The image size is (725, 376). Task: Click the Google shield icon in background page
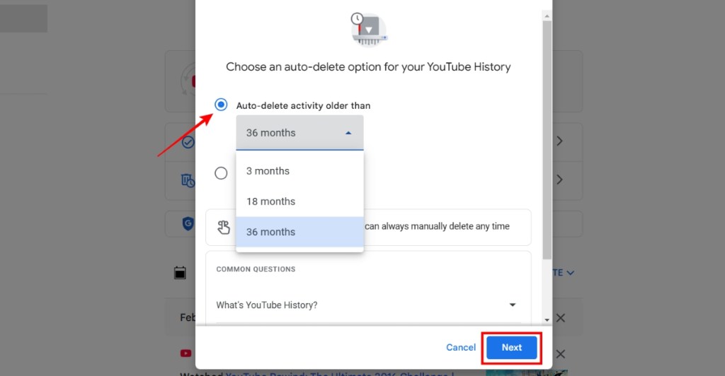(x=188, y=224)
